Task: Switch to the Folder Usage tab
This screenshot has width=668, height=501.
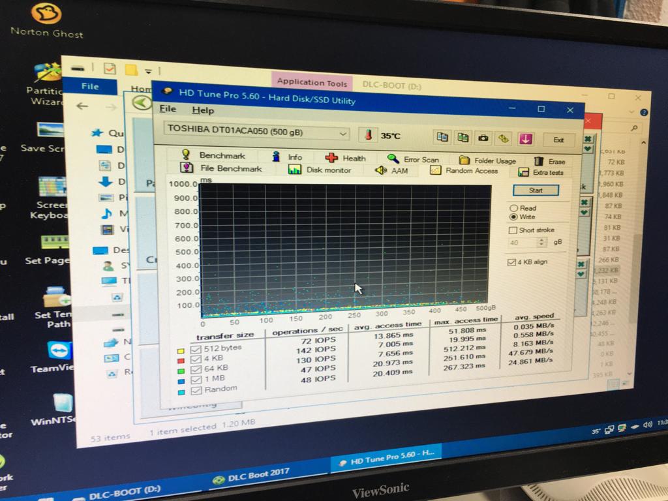Action: (487, 160)
